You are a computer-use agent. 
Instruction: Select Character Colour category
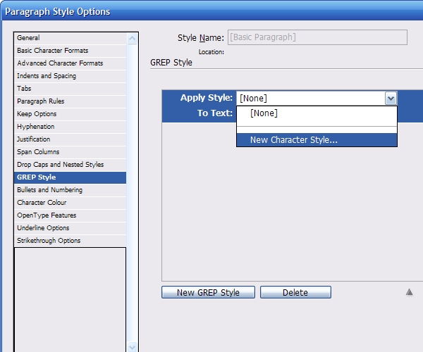click(70, 203)
